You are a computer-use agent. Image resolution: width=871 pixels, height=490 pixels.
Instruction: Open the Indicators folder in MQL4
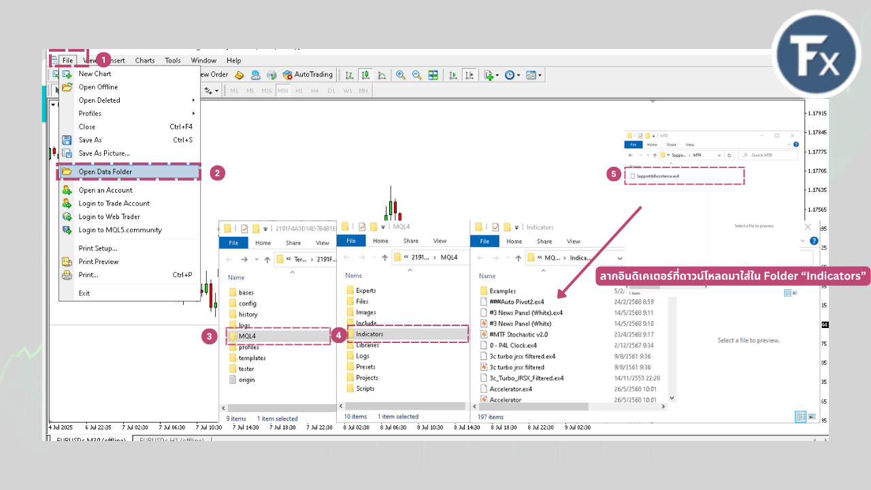[x=369, y=334]
